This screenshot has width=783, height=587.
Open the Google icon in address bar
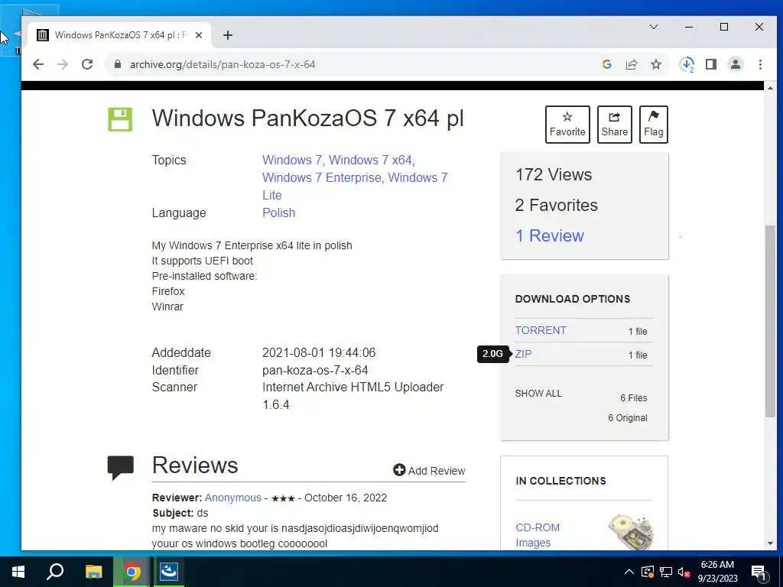point(606,64)
